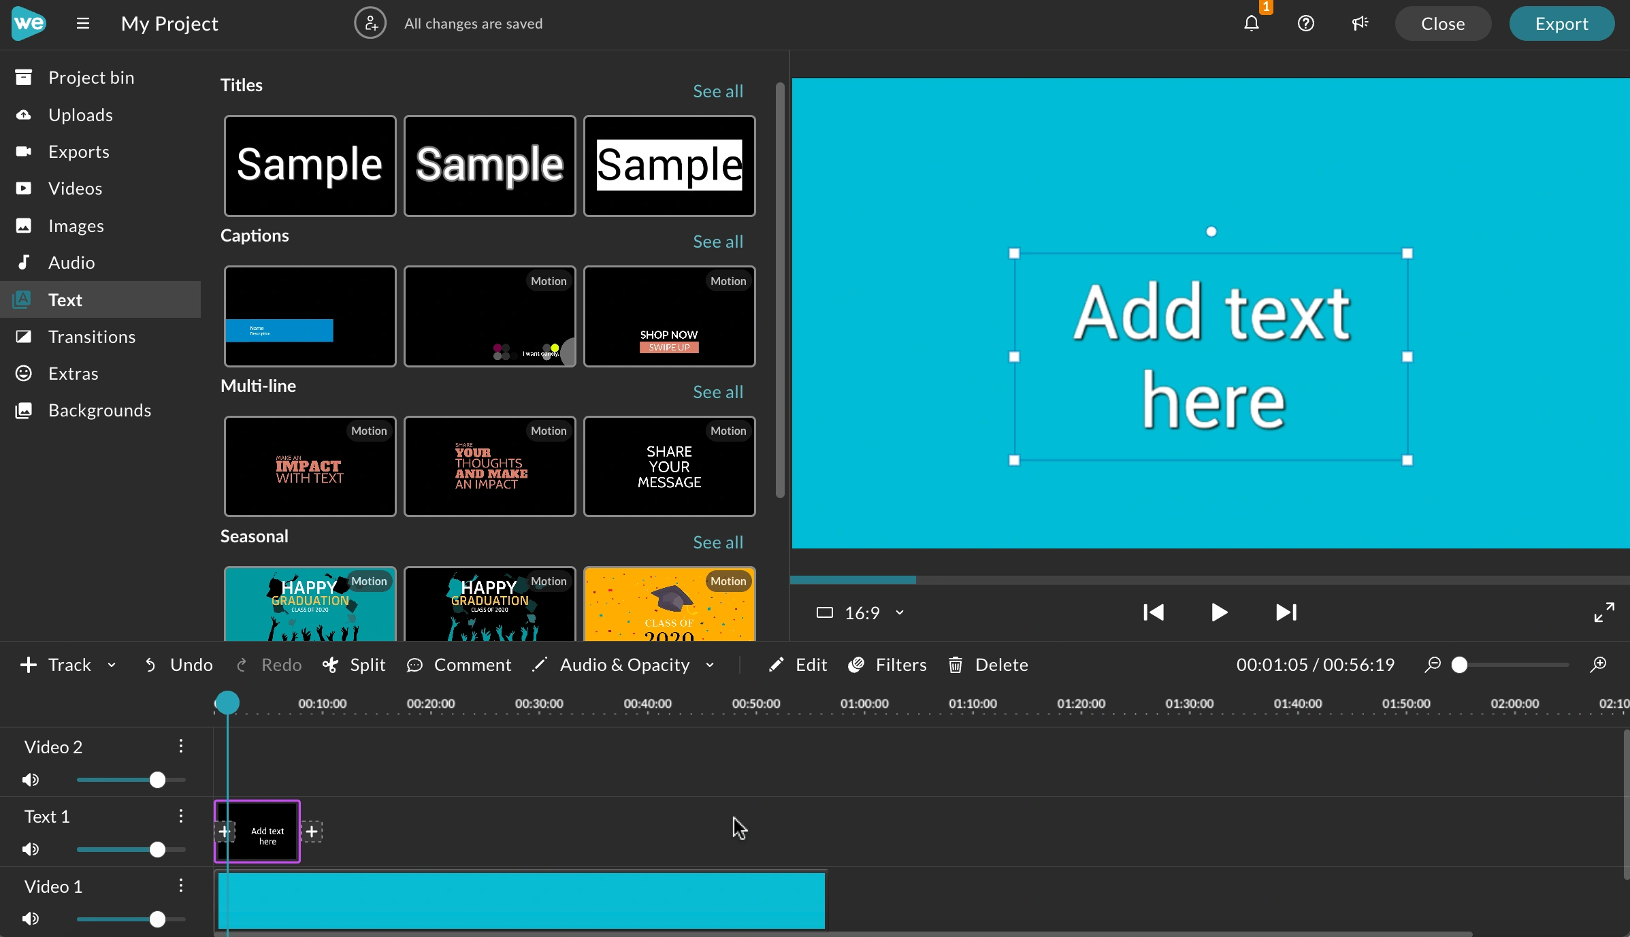
Task: Zoom out the timeline
Action: click(1433, 664)
